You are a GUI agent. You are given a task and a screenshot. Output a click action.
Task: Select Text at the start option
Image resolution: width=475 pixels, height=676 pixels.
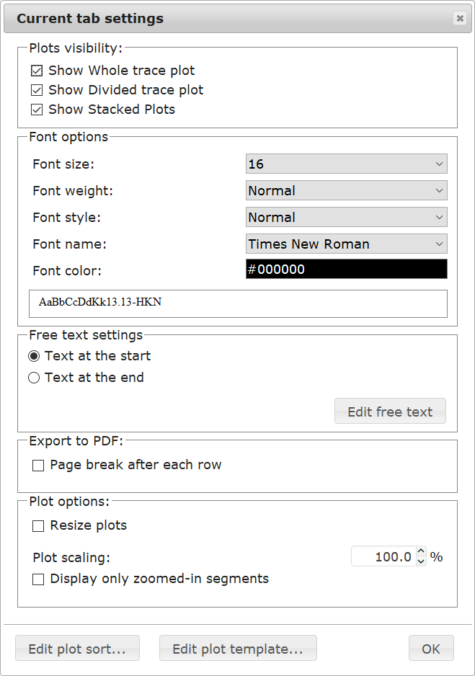pos(34,356)
